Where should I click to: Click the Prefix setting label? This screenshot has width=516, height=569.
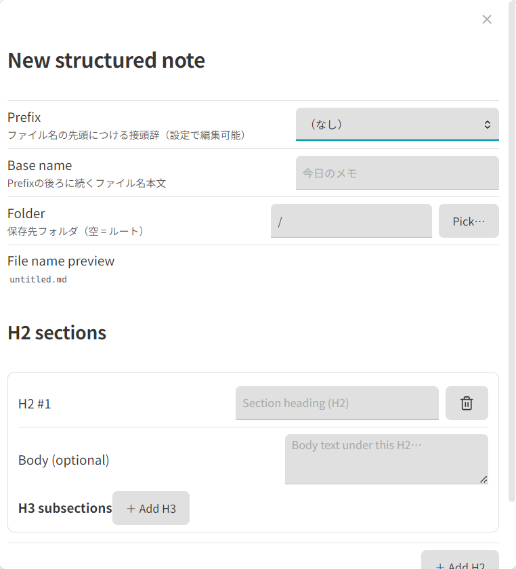pos(24,117)
